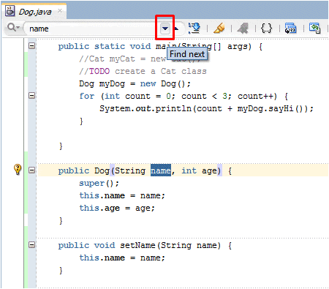Click the orange highlighter toolbar icon
Image resolution: width=329 pixels, height=289 pixels.
(x=219, y=28)
